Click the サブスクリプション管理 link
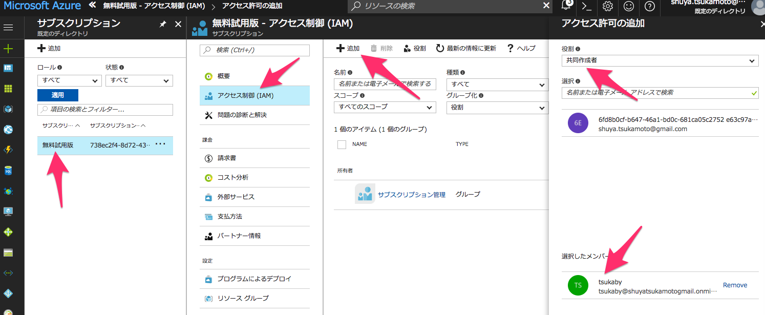 coord(411,195)
